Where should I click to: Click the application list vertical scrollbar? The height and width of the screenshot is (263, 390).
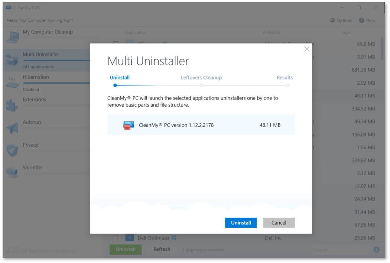point(382,49)
